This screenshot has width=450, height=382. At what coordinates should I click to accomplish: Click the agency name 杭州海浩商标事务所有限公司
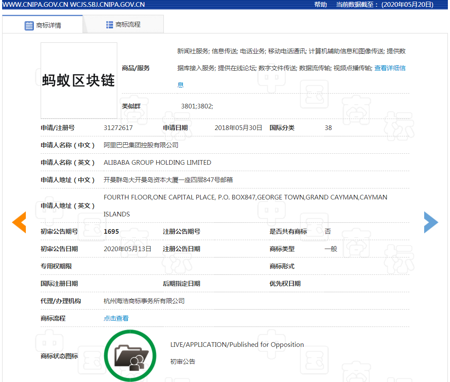click(x=144, y=301)
